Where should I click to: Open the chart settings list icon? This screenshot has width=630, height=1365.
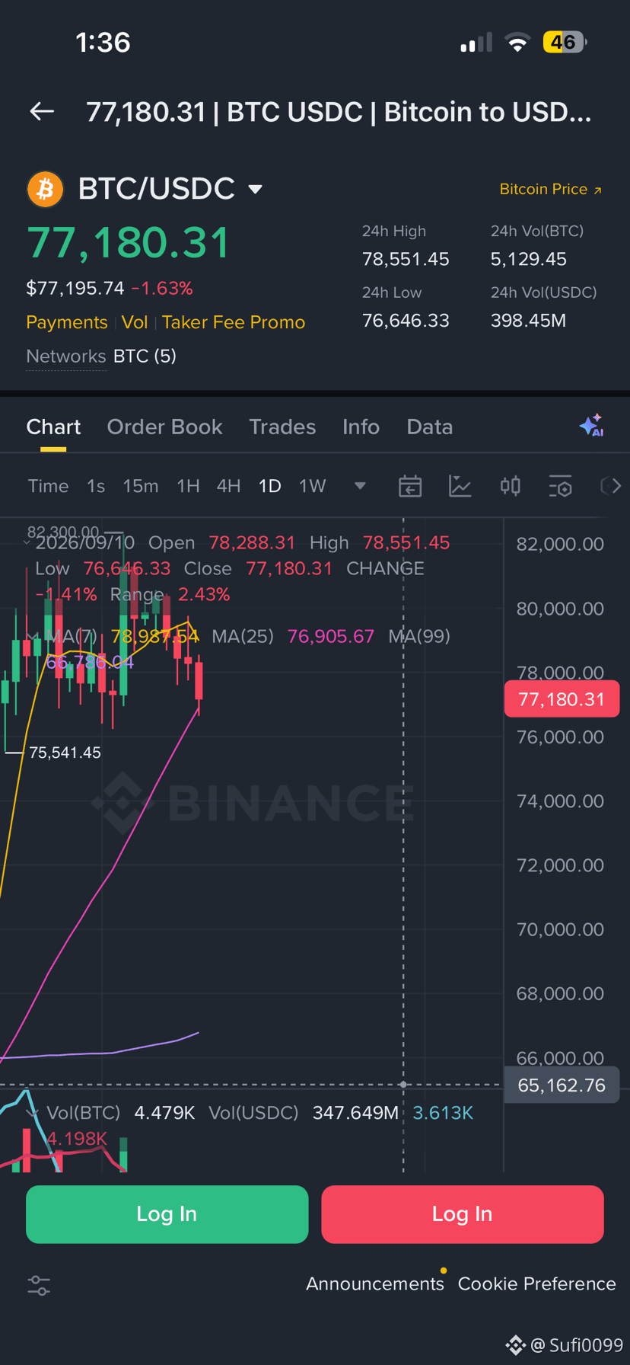point(561,486)
